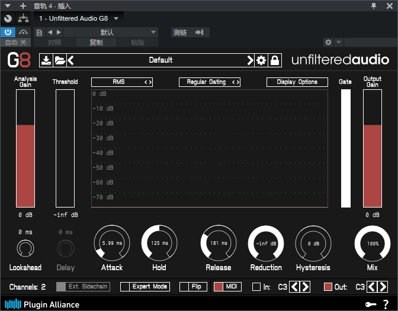Decrease MIDI Out note with left arrow
This screenshot has width=398, height=311.
pos(372,287)
